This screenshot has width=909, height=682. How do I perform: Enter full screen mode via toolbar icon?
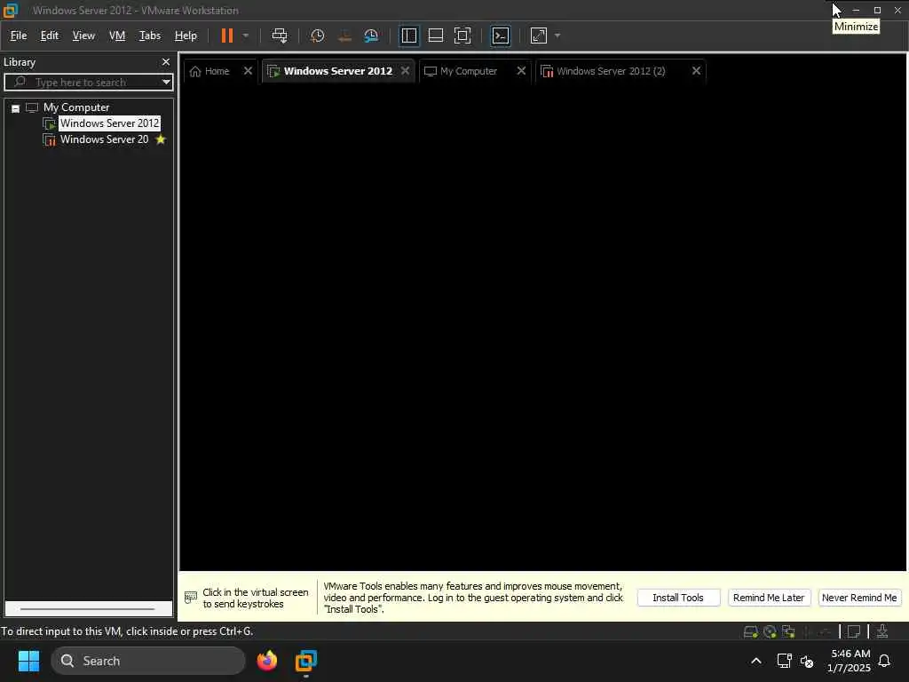462,36
